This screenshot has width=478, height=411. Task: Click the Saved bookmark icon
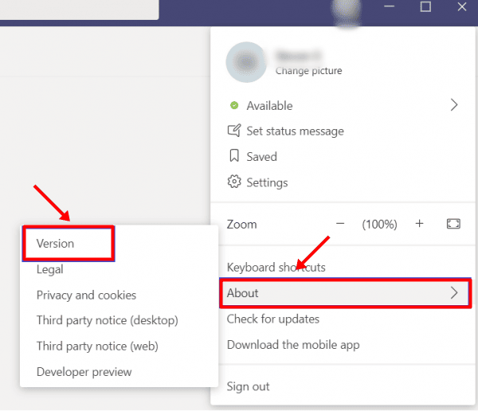(234, 156)
